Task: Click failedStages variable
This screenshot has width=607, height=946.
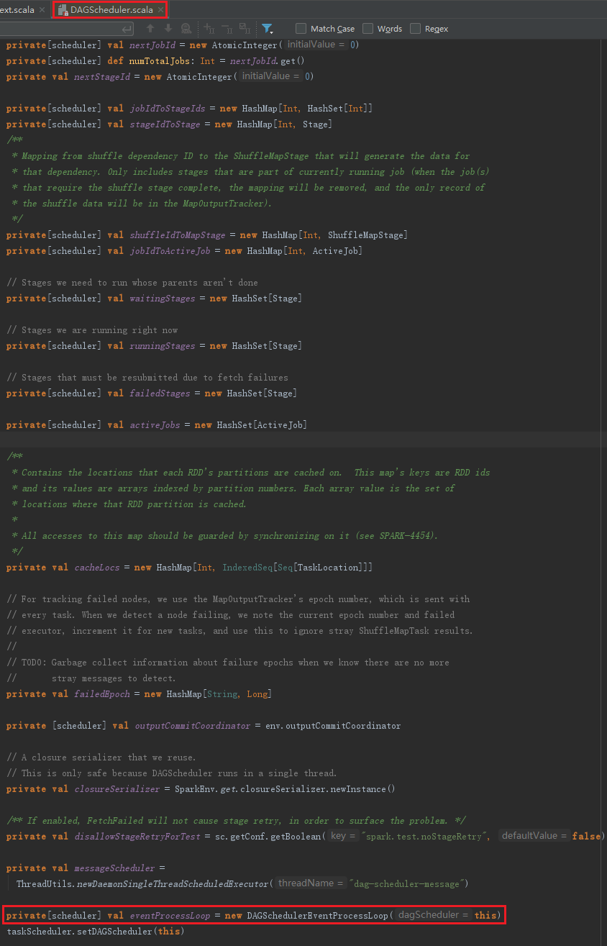Action: click(160, 393)
